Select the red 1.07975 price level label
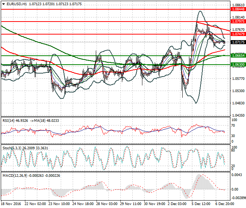246x208 pixels. (x=238, y=22)
